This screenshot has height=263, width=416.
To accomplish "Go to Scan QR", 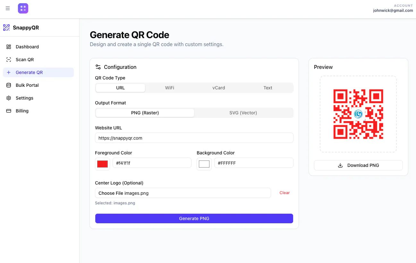I will coord(38,60).
